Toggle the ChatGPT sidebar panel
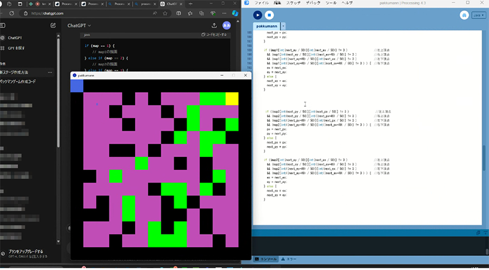The width and height of the screenshot is (489, 270). click(x=4, y=26)
